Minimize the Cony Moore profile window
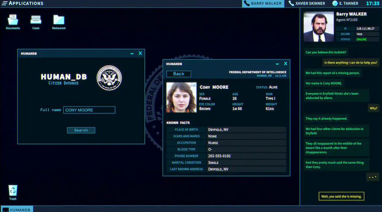382x212 pixels. (277, 64)
